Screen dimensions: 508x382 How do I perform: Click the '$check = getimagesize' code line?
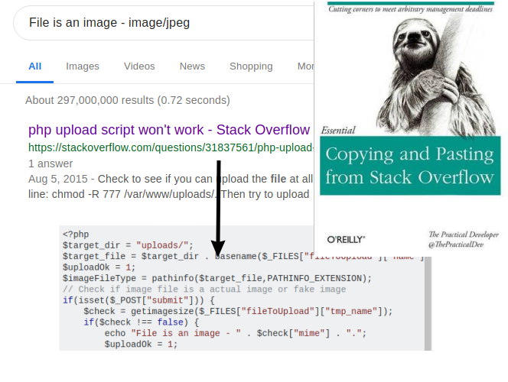tap(238, 311)
